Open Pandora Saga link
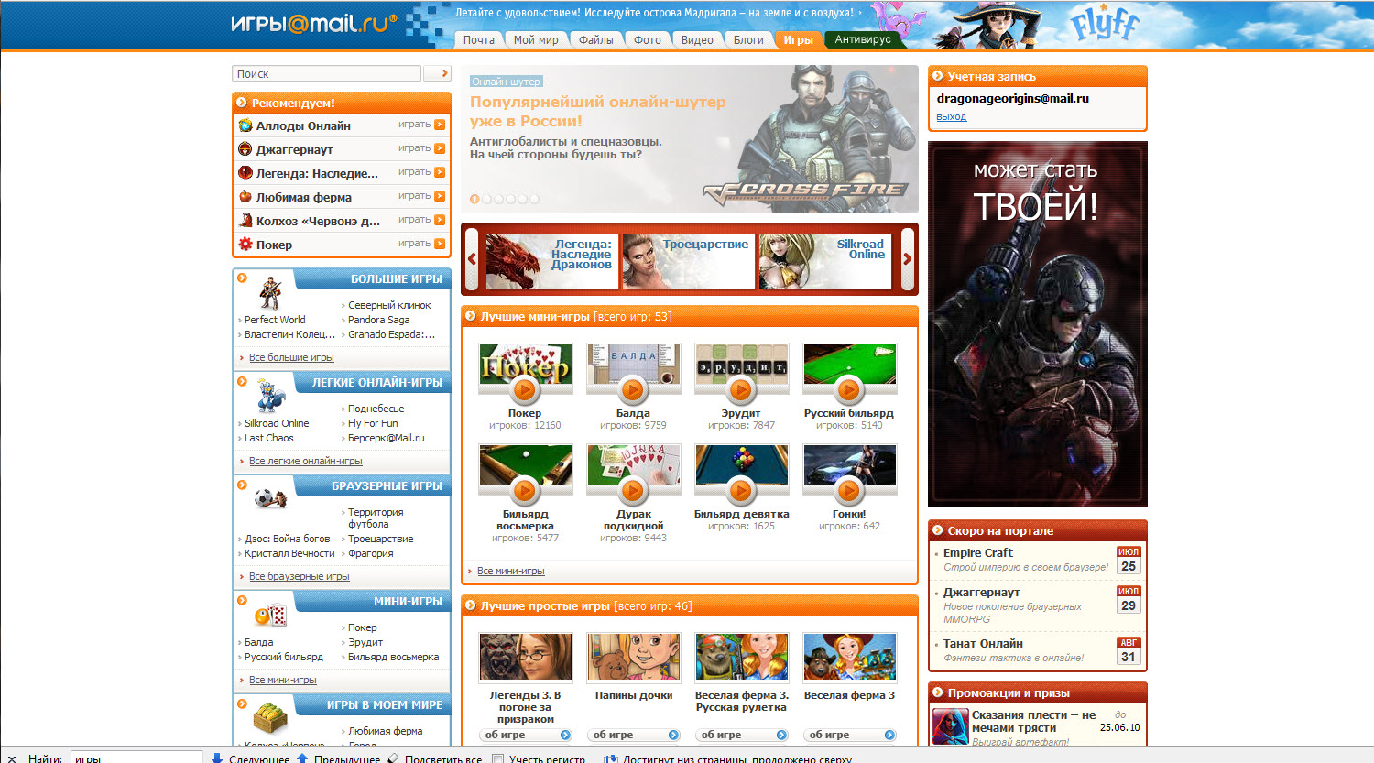The image size is (1374, 763). click(378, 320)
